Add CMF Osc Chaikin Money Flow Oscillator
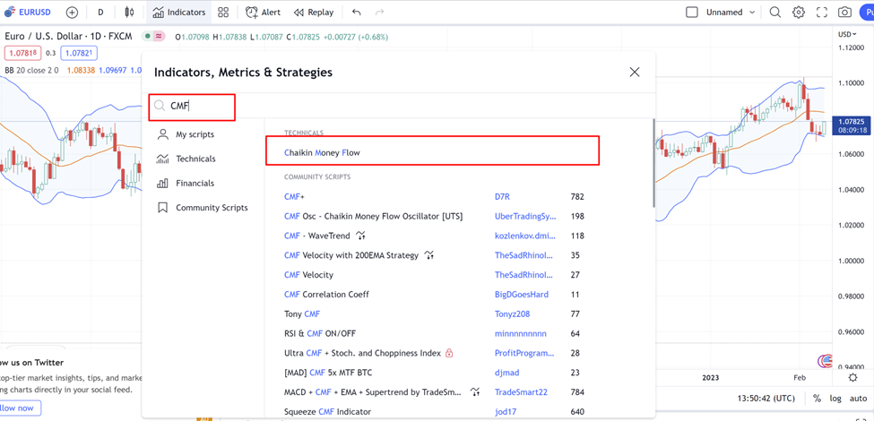The height and width of the screenshot is (421, 874). [x=373, y=216]
